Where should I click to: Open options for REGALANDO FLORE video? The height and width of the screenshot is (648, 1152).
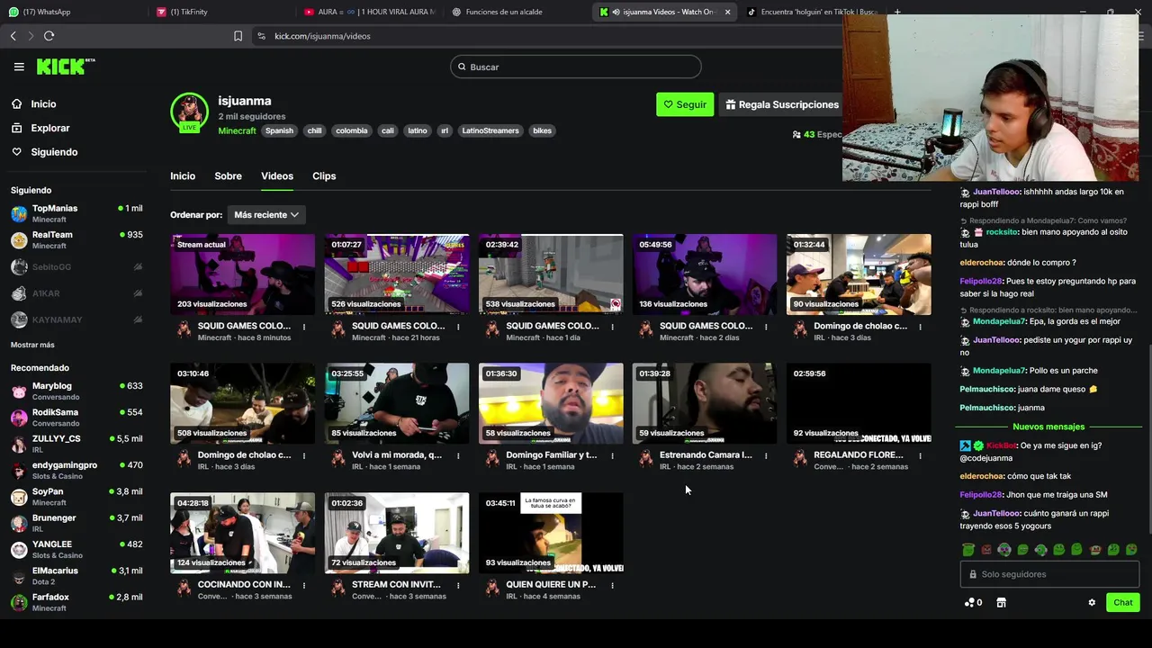coord(920,456)
